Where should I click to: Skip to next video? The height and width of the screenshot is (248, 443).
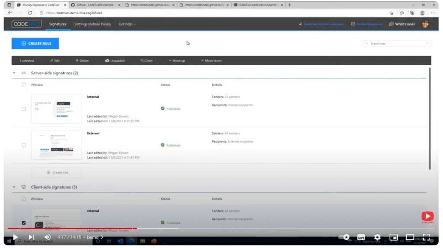point(31,237)
